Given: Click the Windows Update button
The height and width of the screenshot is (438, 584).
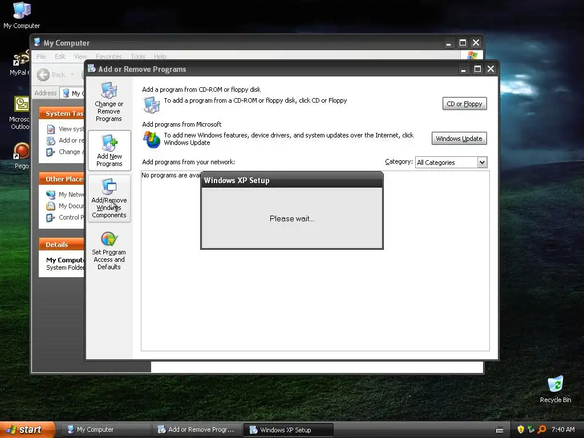Looking at the screenshot, I should [459, 139].
